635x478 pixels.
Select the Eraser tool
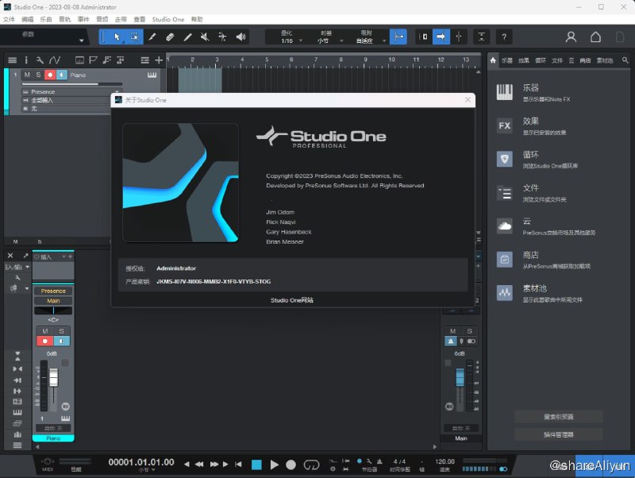(171, 37)
